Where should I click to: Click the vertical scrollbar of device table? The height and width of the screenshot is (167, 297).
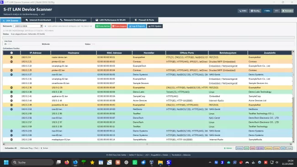[293, 96]
